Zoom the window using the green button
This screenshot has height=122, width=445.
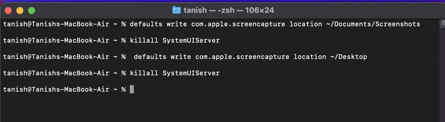click(31, 11)
